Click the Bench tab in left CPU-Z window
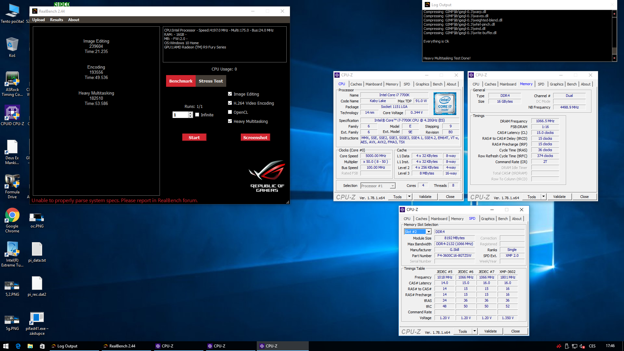Viewport: 624px width, 351px height. 437,84
